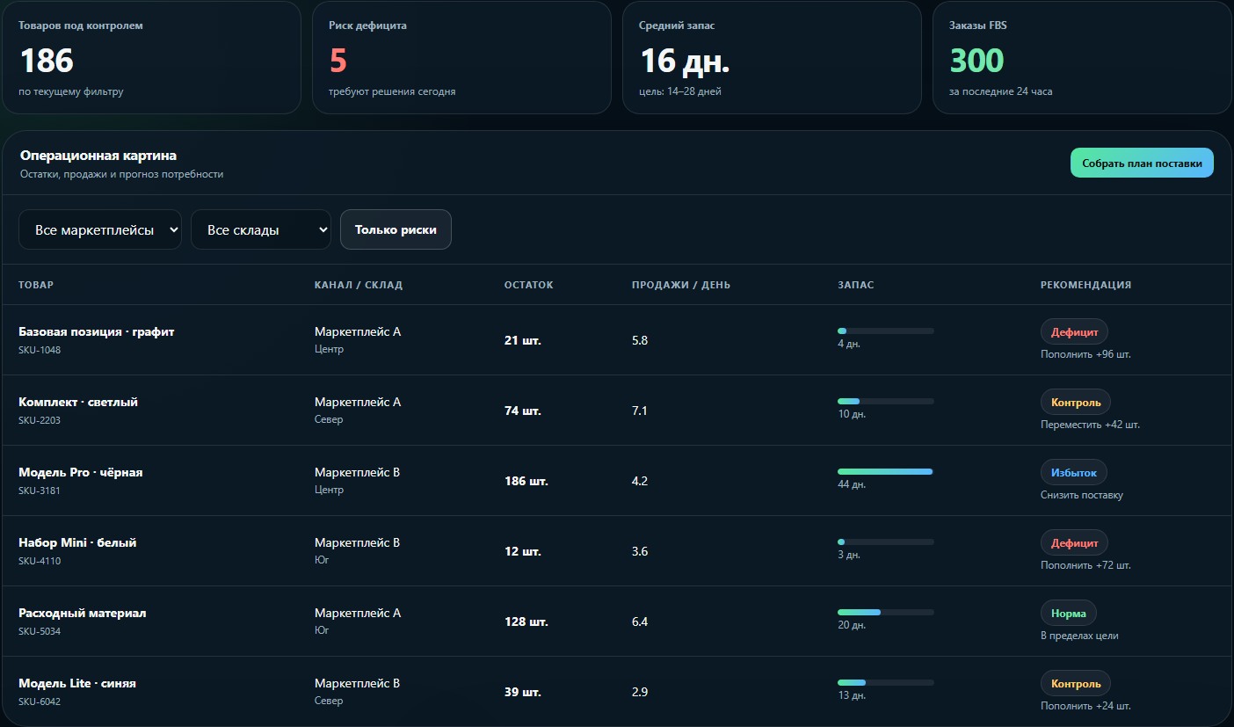The image size is (1234, 727).
Task: Open the «Риск дефицита» summary card
Action: click(462, 58)
